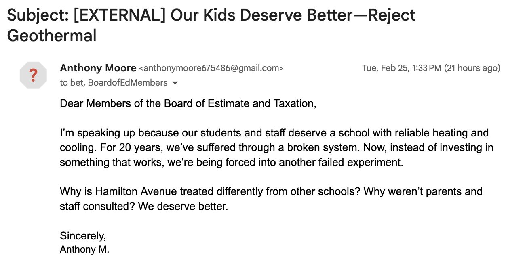Expand recipient details with the small arrow
Viewport: 506px width, 264px height.
coord(175,83)
